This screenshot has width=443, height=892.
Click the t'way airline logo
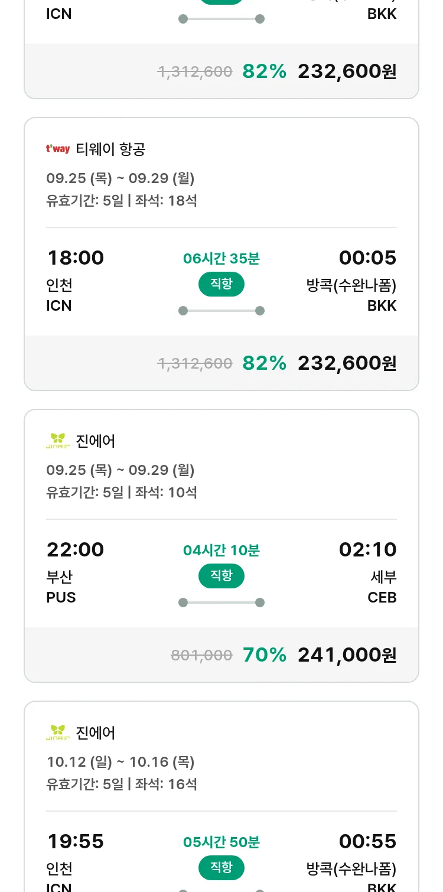tap(58, 149)
